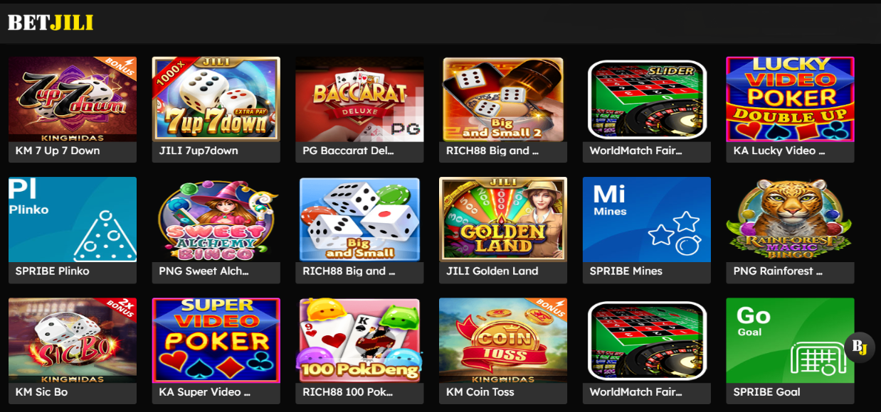Open the PNG Sweet Alchemy Bingo icon

coord(216,219)
